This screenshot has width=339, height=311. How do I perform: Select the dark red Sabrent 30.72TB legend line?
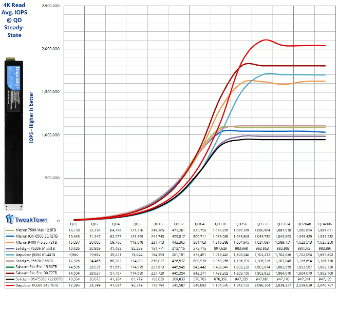(10, 273)
